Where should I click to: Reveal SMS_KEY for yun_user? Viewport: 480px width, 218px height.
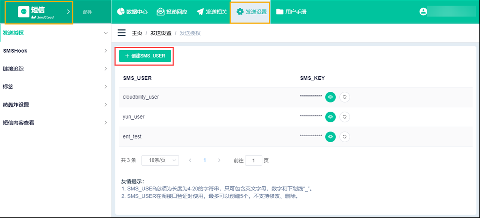[330, 117]
